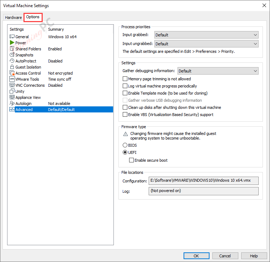Open the Input grabbed priority dropdown
Screen dimensions: 270x262
point(206,35)
